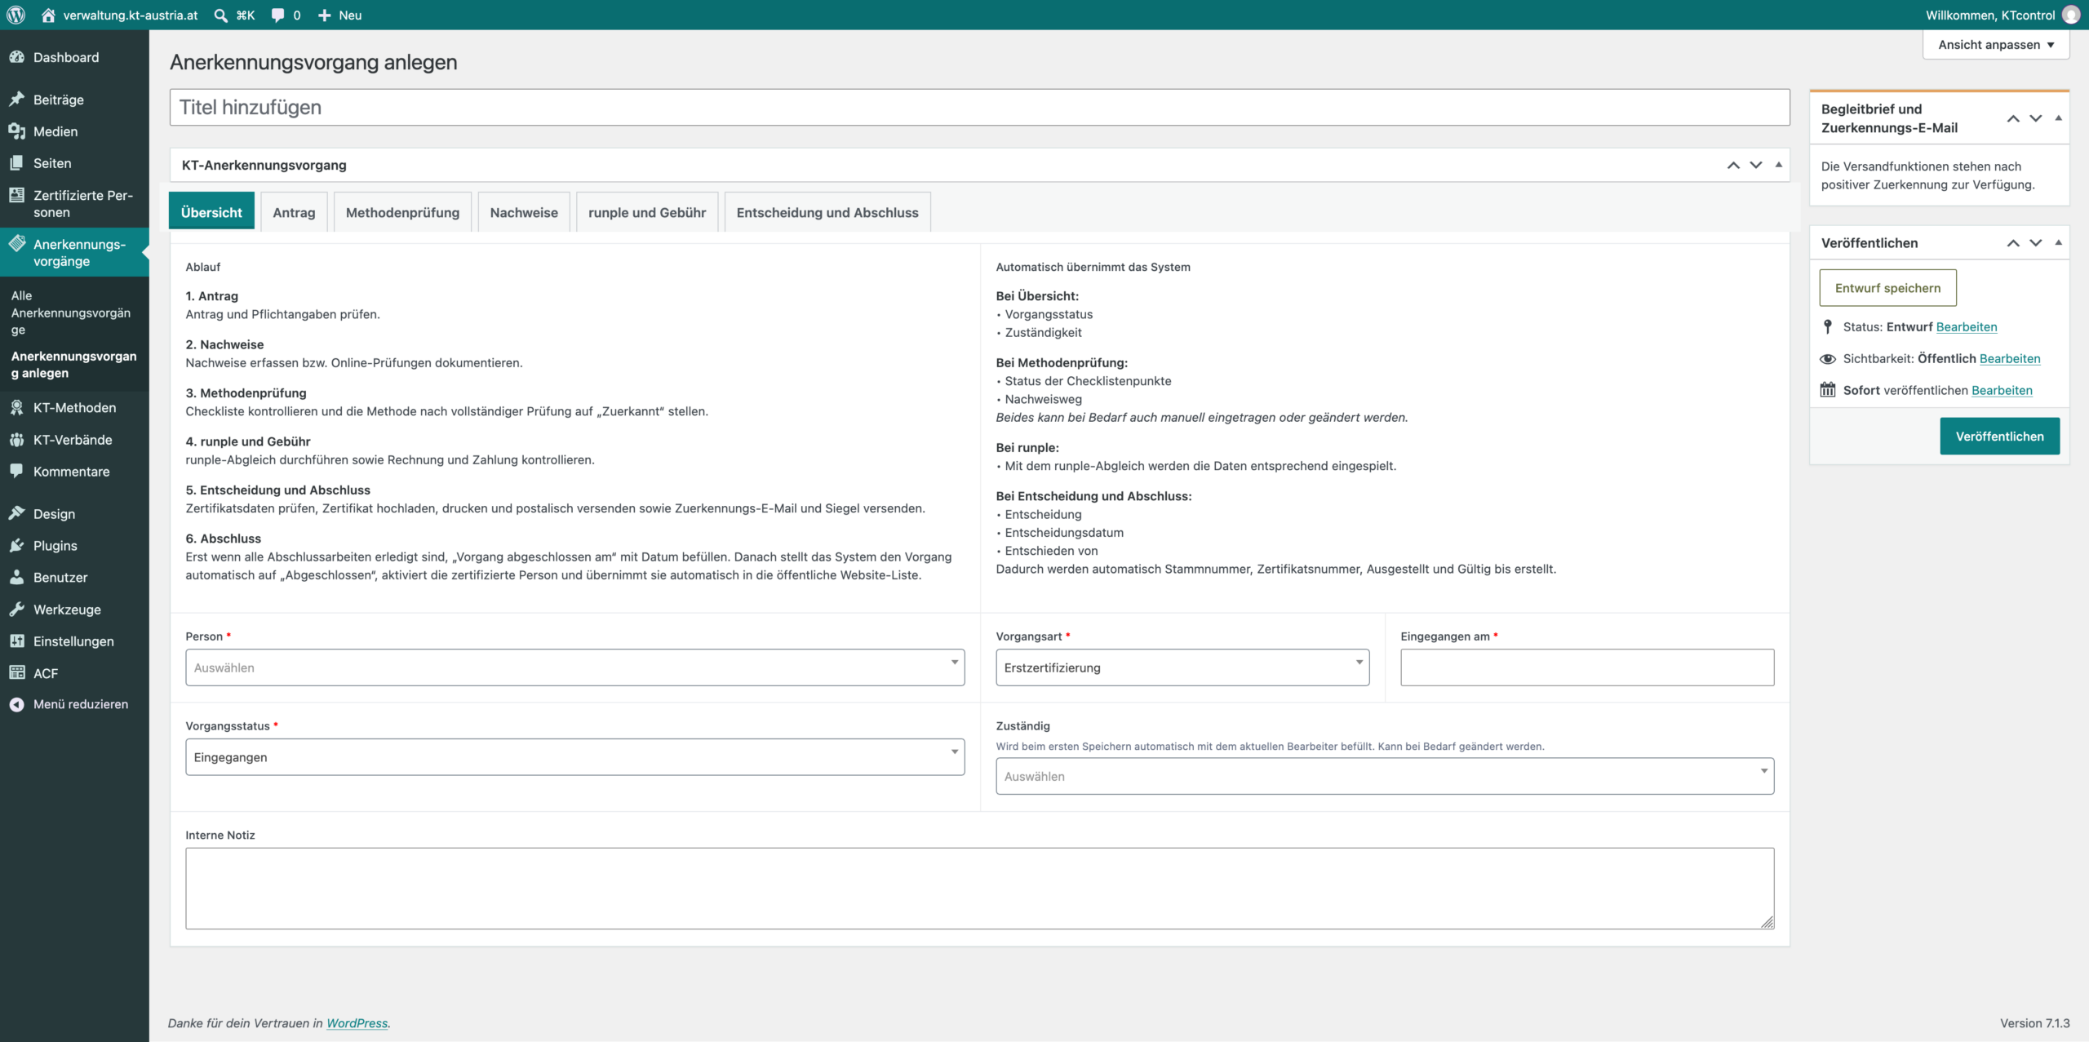This screenshot has height=1042, width=2089.
Task: Switch to the Methodenprüfung tab
Action: pos(402,212)
